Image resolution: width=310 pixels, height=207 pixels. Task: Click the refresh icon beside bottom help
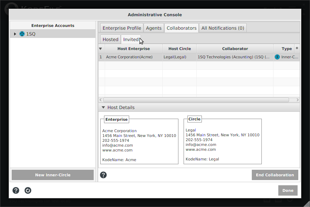coord(28,190)
